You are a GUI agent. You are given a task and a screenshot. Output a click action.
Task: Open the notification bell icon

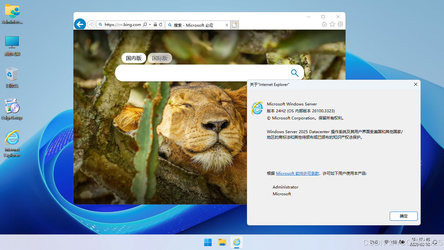click(x=435, y=242)
